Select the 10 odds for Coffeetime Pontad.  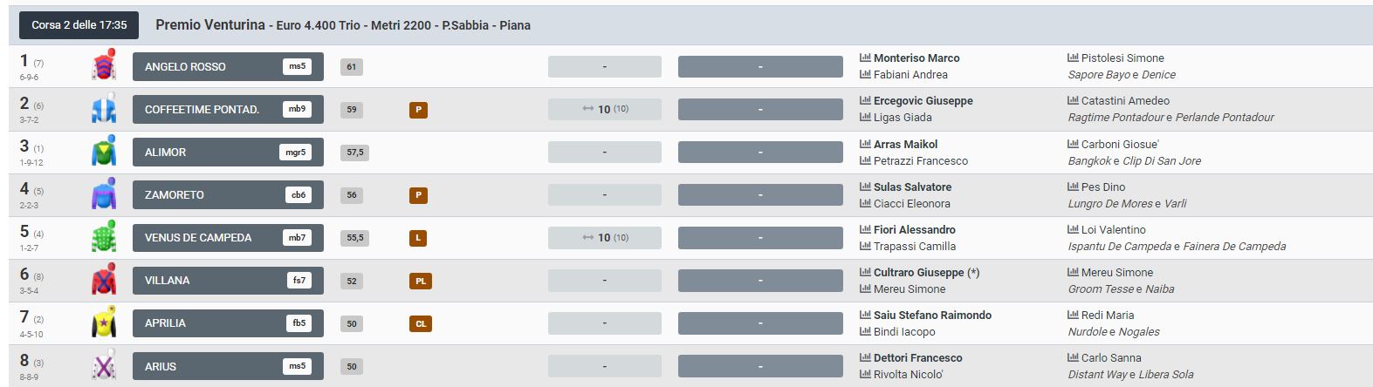[x=605, y=109]
